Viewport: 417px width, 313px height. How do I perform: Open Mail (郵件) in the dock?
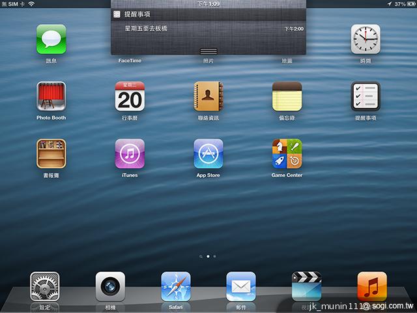click(x=241, y=287)
